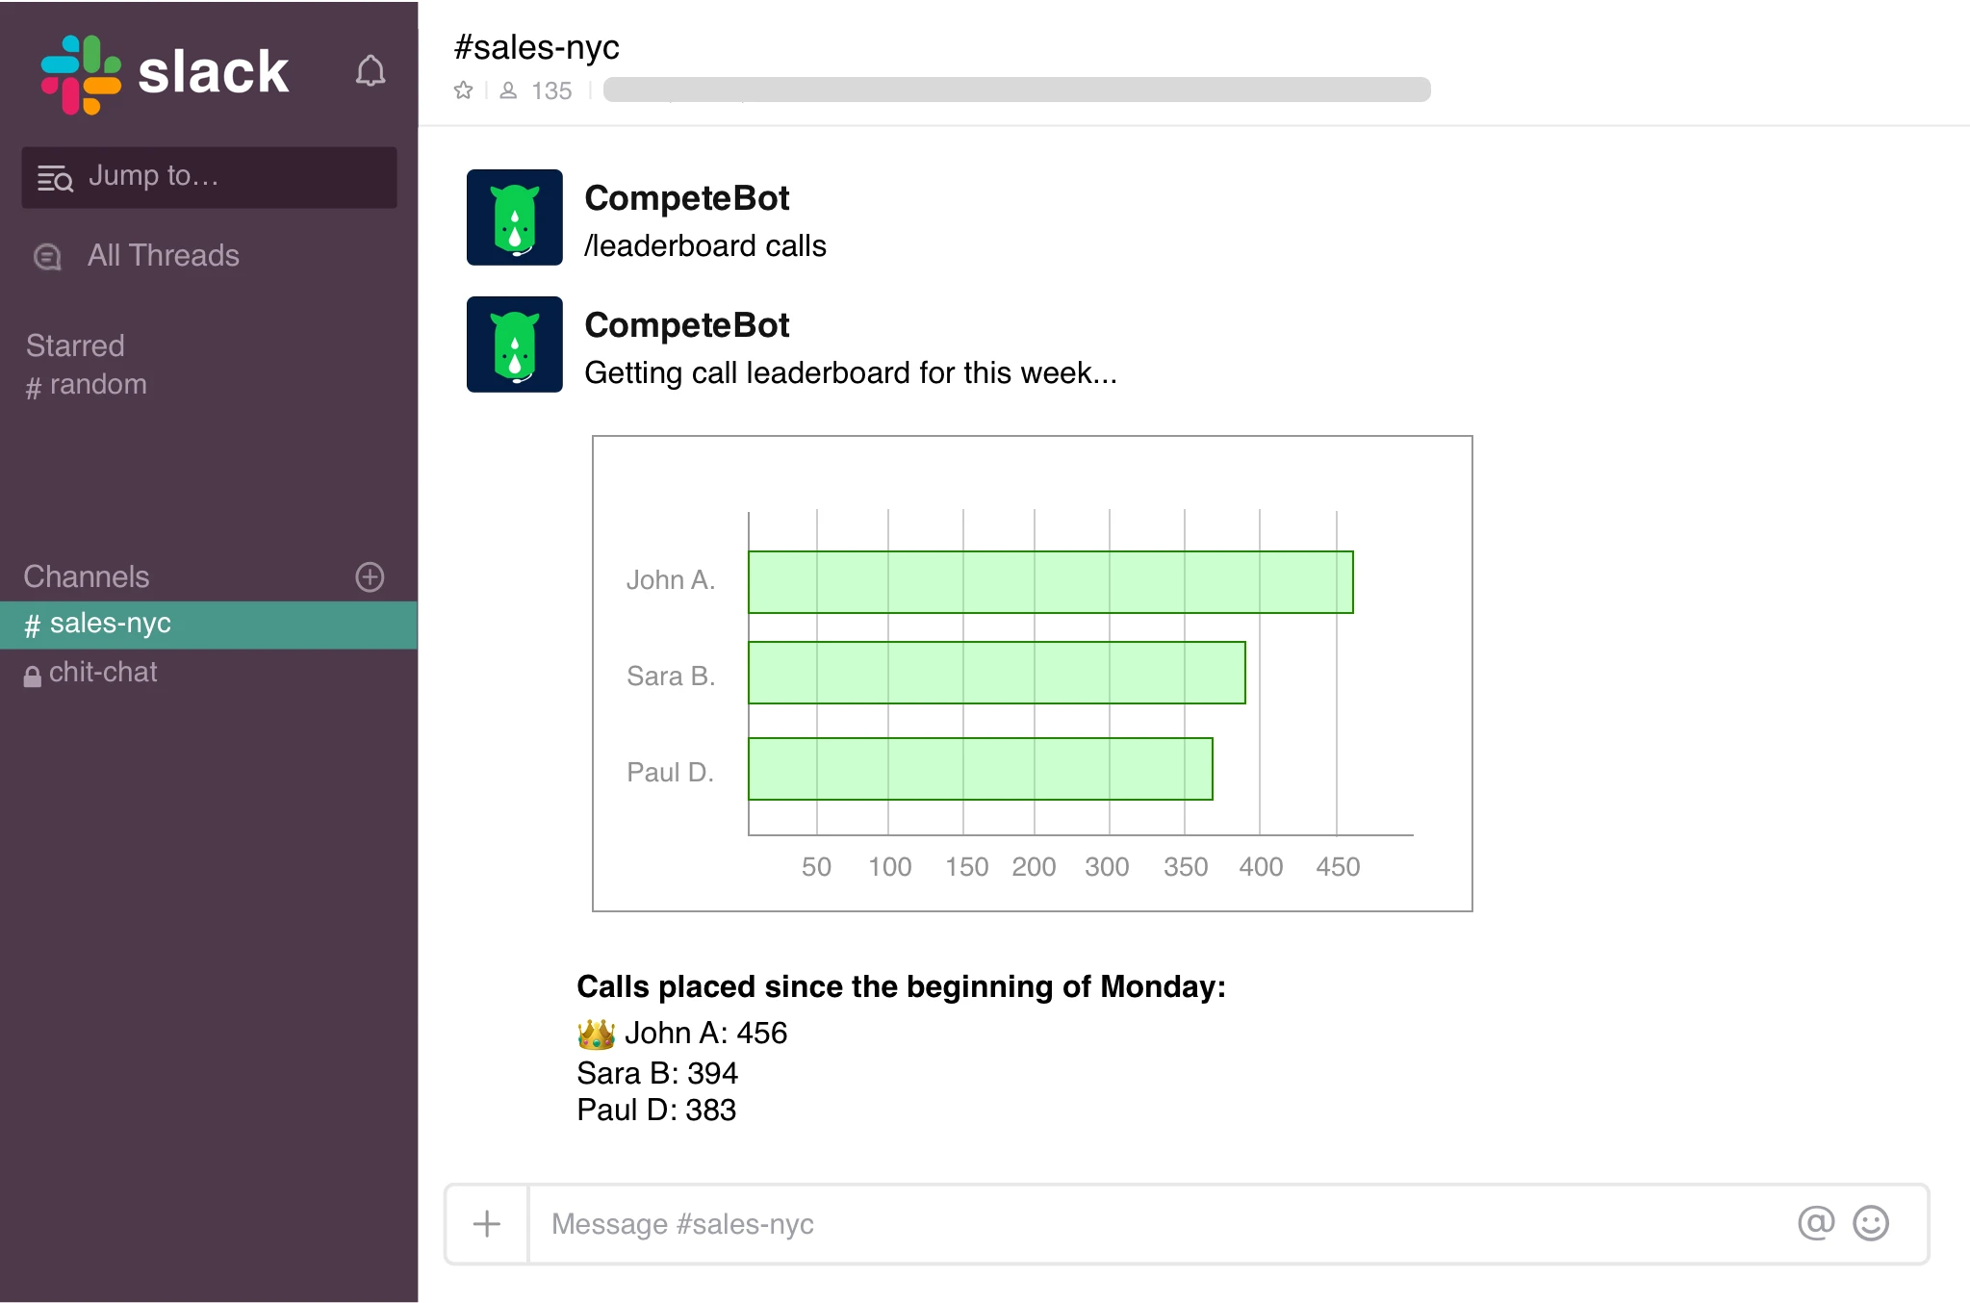Click the #sales-nyc channel title
Screen dimensions: 1970x1303
click(x=537, y=47)
